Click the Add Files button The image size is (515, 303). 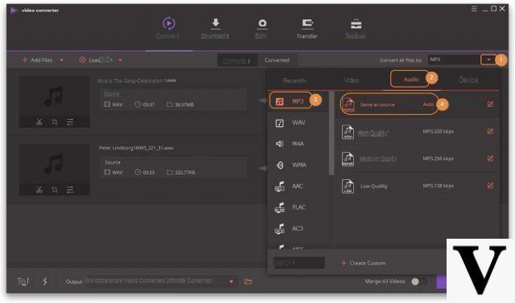coord(37,60)
